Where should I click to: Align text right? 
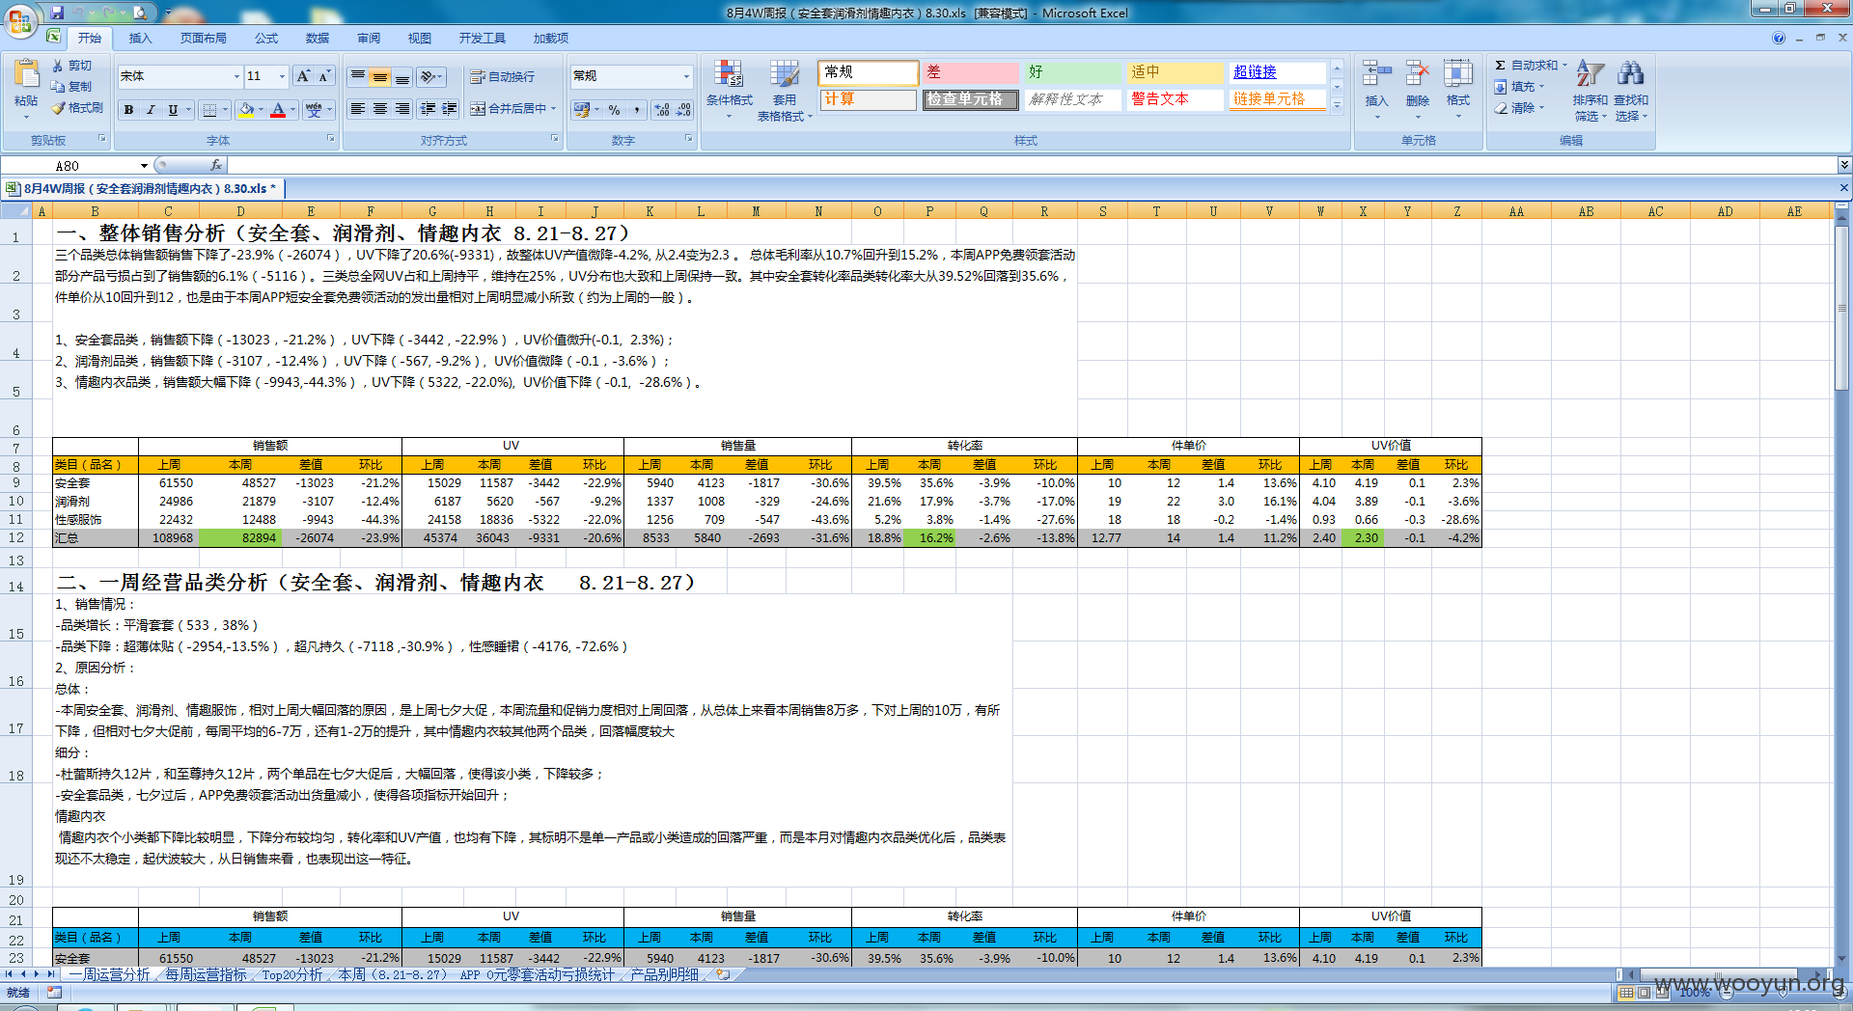[402, 109]
